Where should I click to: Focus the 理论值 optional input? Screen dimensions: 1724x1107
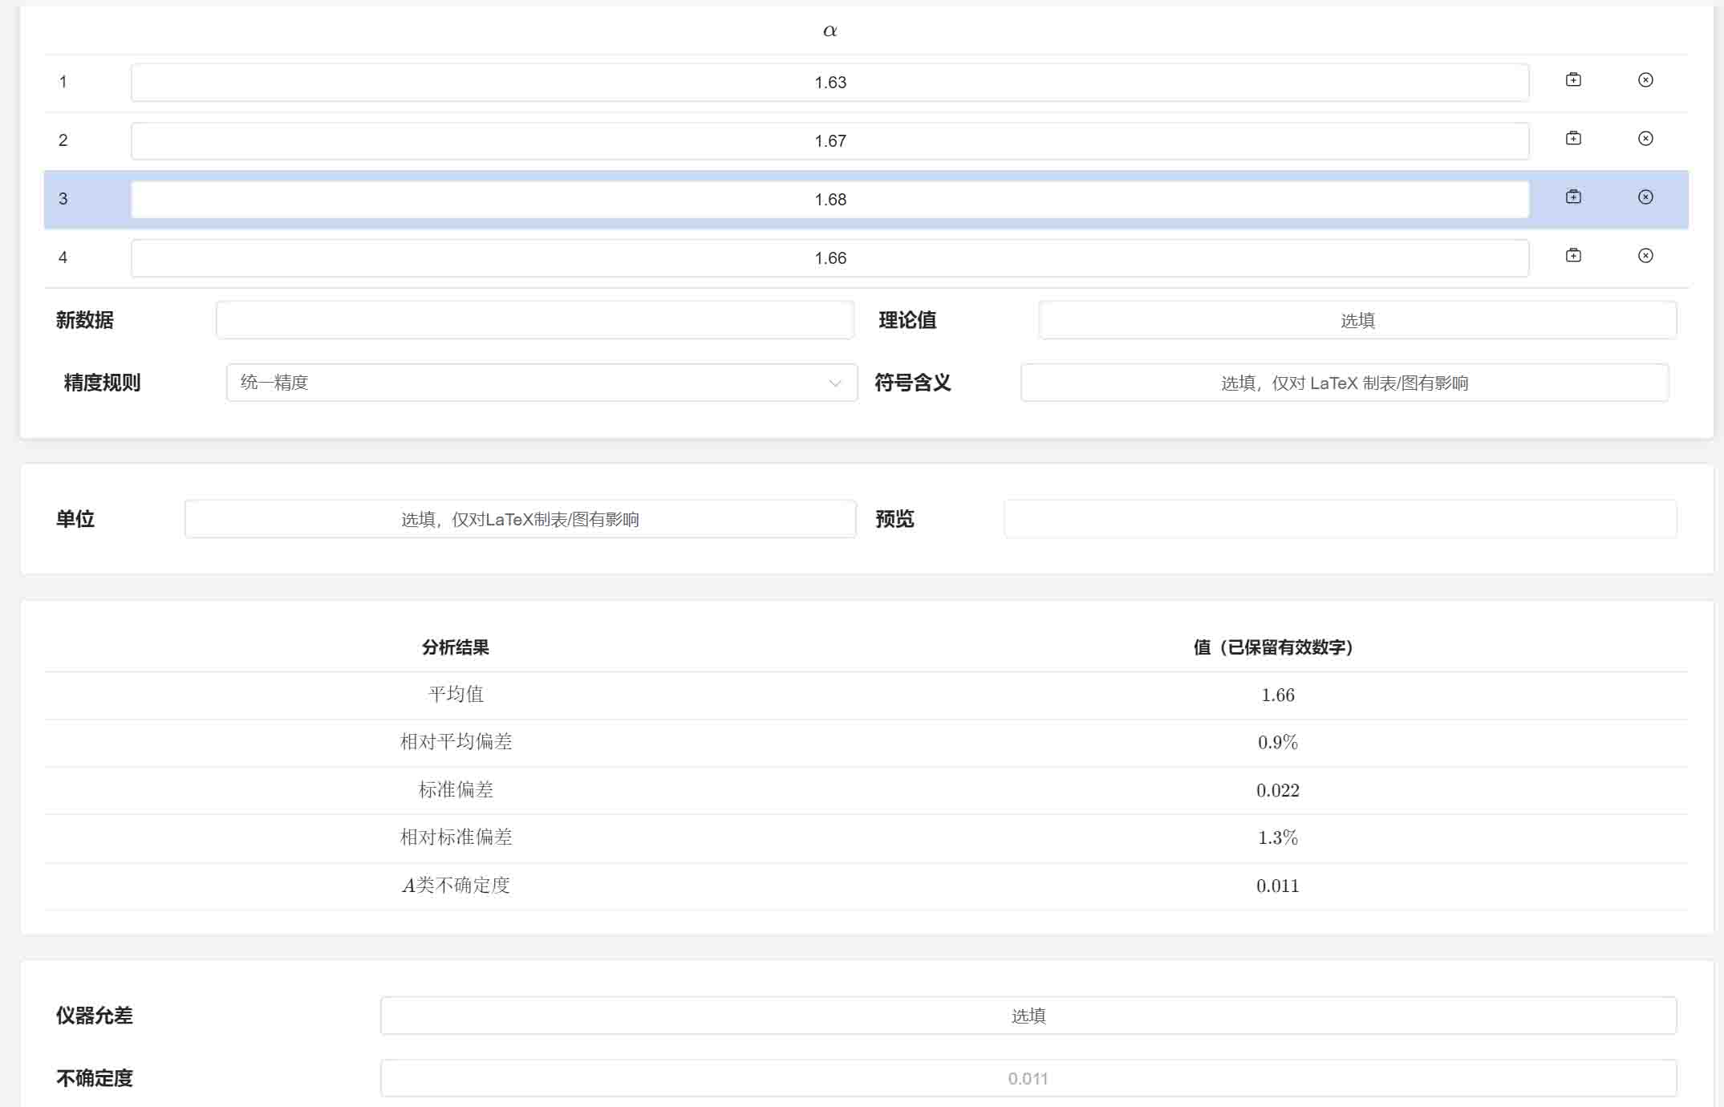click(x=1357, y=320)
